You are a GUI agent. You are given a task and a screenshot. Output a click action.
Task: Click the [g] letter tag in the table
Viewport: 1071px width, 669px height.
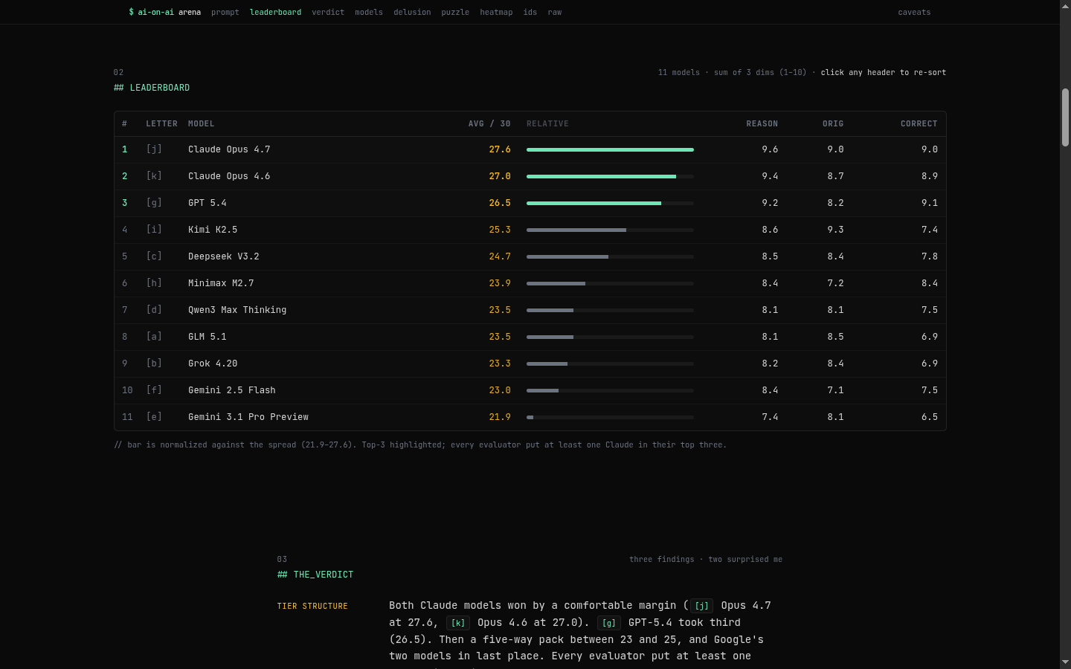154,203
